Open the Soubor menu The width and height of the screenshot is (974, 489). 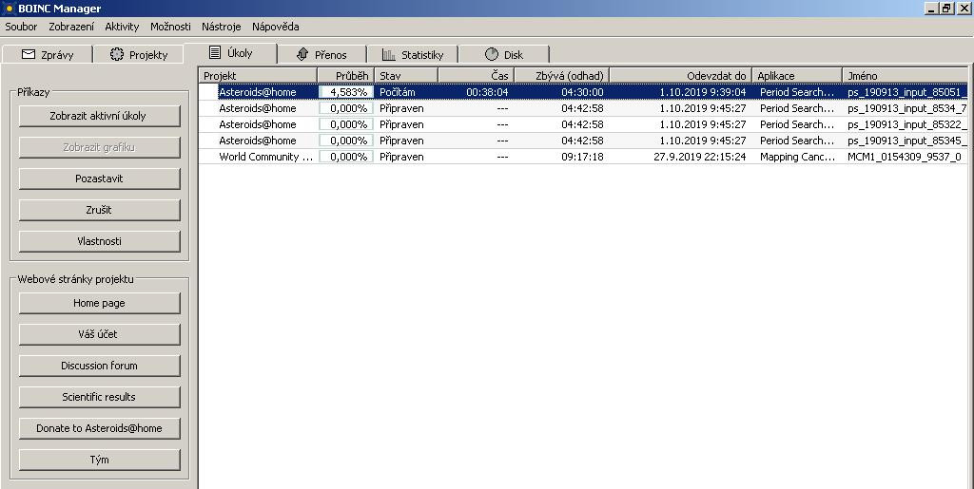[x=21, y=27]
